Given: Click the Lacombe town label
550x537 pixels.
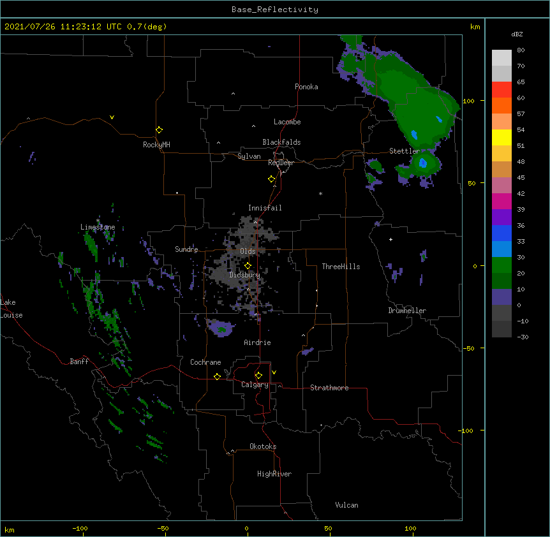Looking at the screenshot, I should point(287,122).
